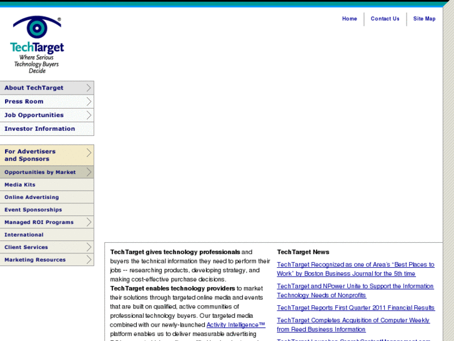Expand the Managed ROI Programs arrow
The height and width of the screenshot is (341, 454).
coord(89,222)
